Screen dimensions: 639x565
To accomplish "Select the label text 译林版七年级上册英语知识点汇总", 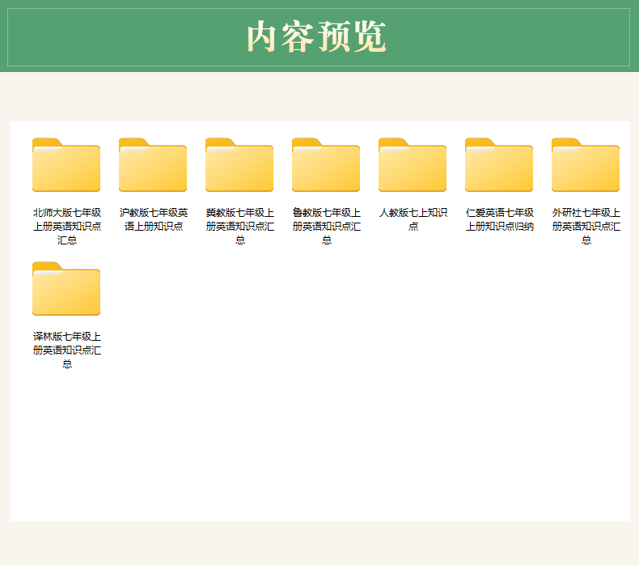I will pyautogui.click(x=67, y=350).
